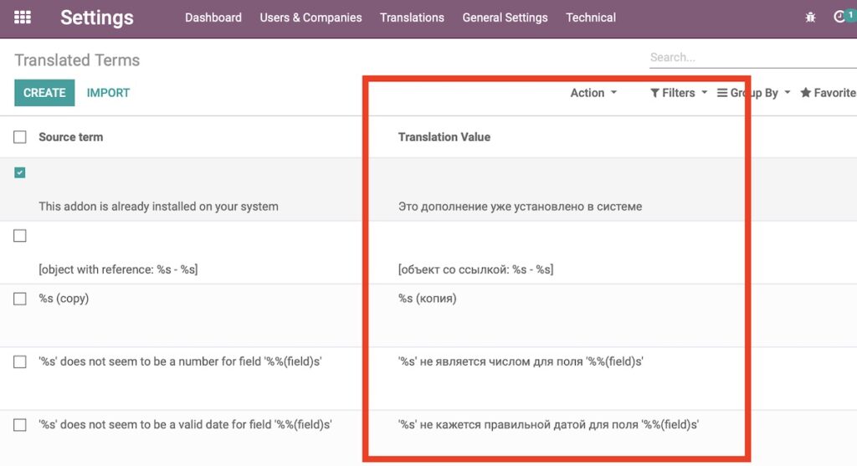Click the Filters funnel icon
Screen dimensions: 857x466
(654, 93)
